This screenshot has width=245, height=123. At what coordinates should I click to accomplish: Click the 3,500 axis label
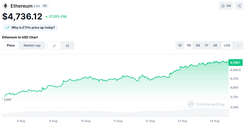pyautogui.click(x=234, y=107)
